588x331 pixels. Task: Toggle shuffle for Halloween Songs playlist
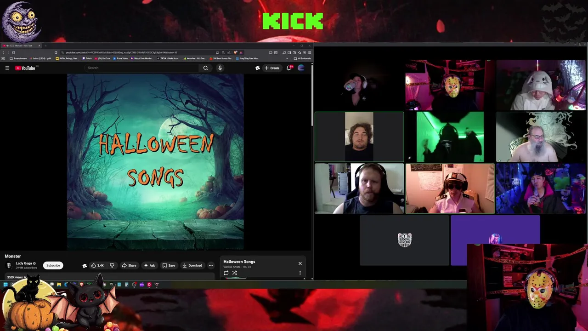[x=234, y=273]
